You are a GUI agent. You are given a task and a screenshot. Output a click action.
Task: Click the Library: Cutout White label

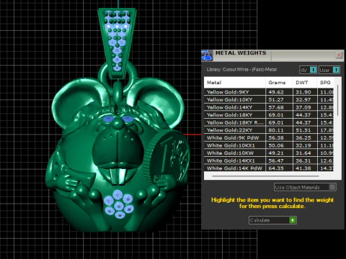(241, 70)
